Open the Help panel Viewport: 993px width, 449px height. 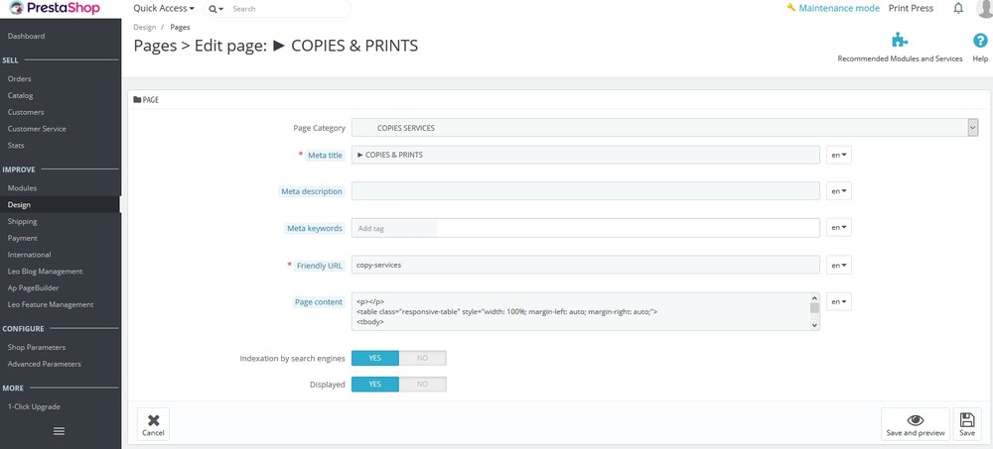click(x=980, y=48)
